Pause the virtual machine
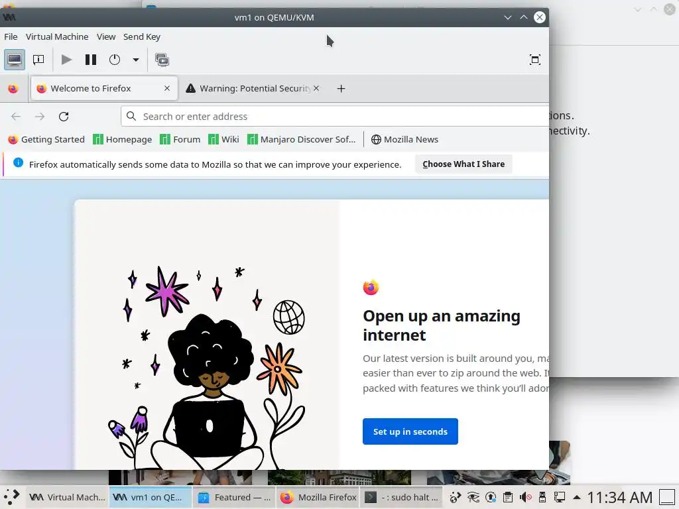This screenshot has width=679, height=509. pyautogui.click(x=90, y=60)
